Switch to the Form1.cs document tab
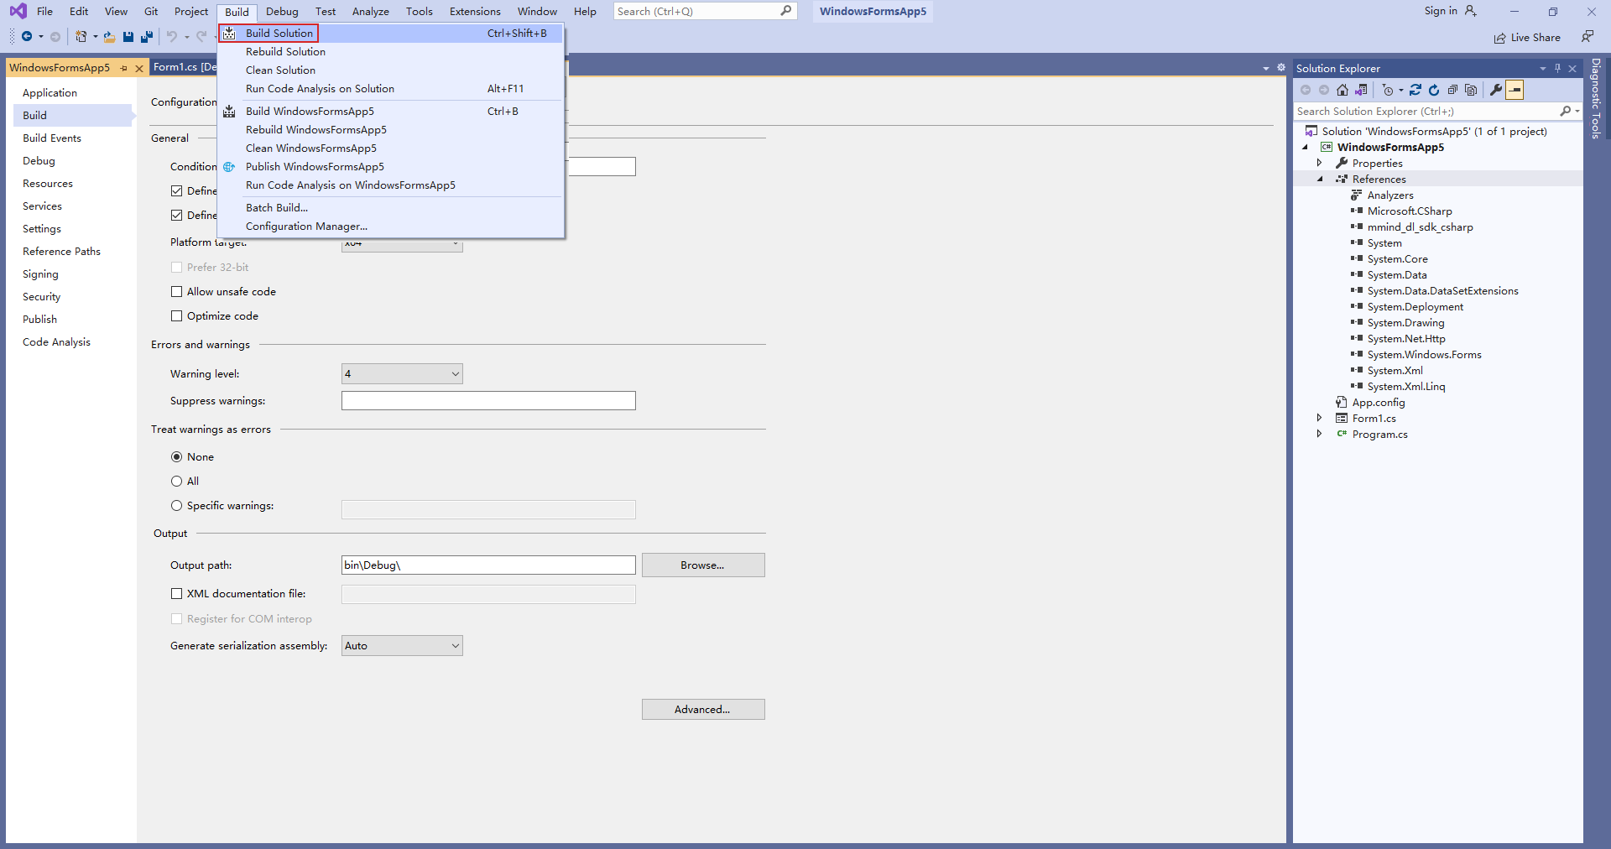The image size is (1611, 849). point(184,67)
